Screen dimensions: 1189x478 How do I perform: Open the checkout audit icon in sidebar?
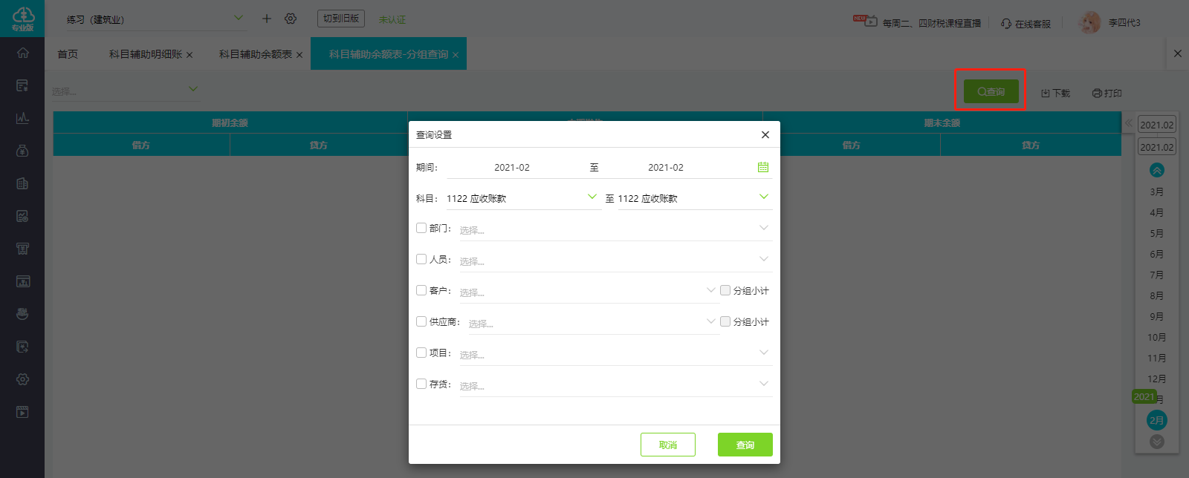[x=23, y=347]
